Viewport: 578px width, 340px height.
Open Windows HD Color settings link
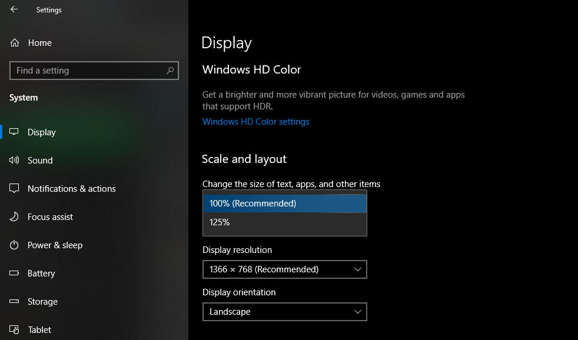(256, 122)
